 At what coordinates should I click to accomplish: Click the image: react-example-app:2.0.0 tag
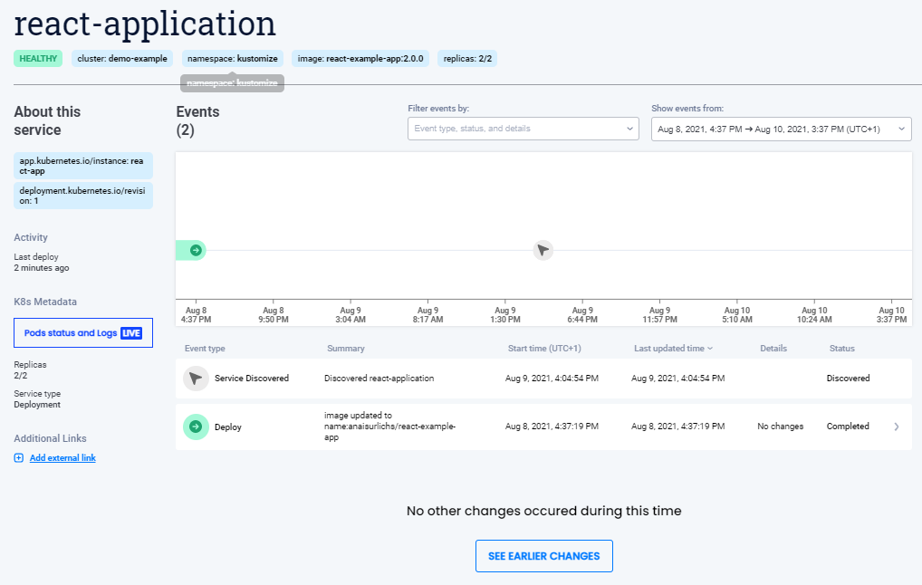(360, 59)
